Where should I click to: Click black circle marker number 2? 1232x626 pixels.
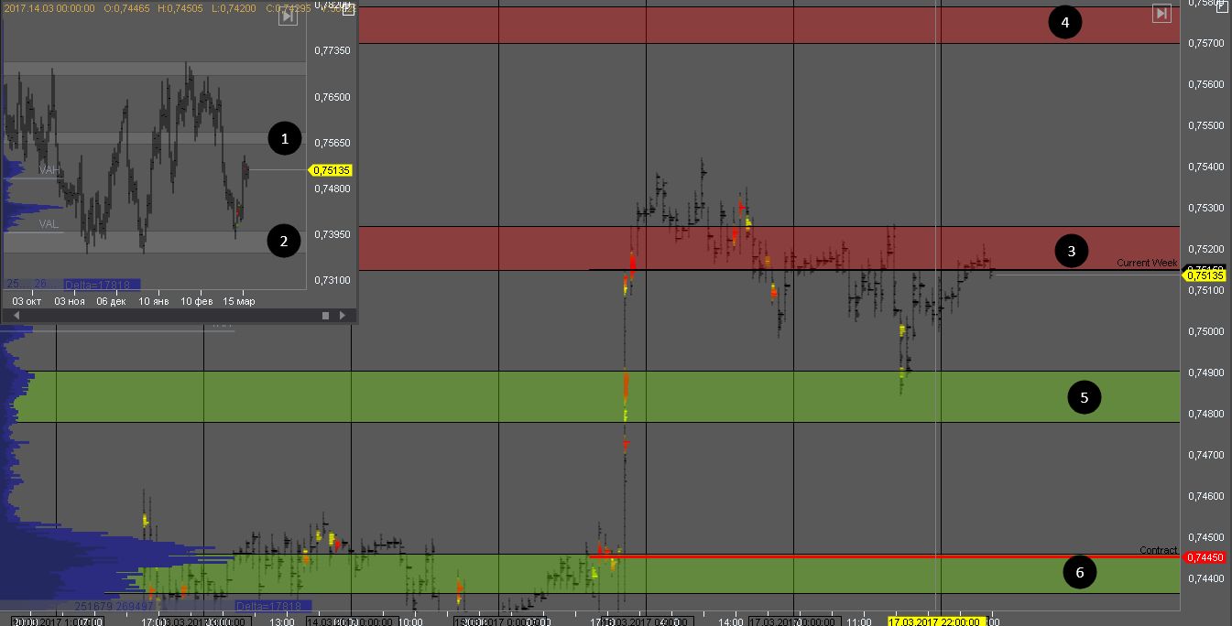click(x=284, y=242)
